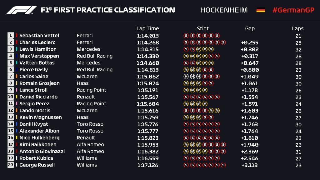320x180 pixels.
Task: Click the HOCKENHEIM venue label
Action: (224, 10)
